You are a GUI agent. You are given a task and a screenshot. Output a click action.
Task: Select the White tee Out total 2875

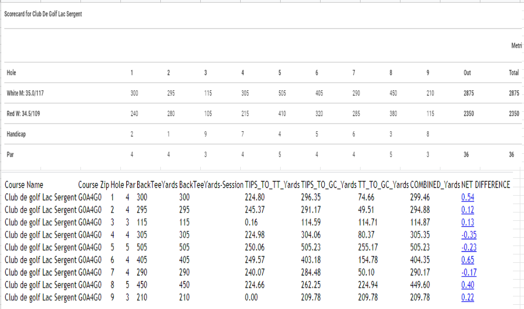(x=468, y=93)
